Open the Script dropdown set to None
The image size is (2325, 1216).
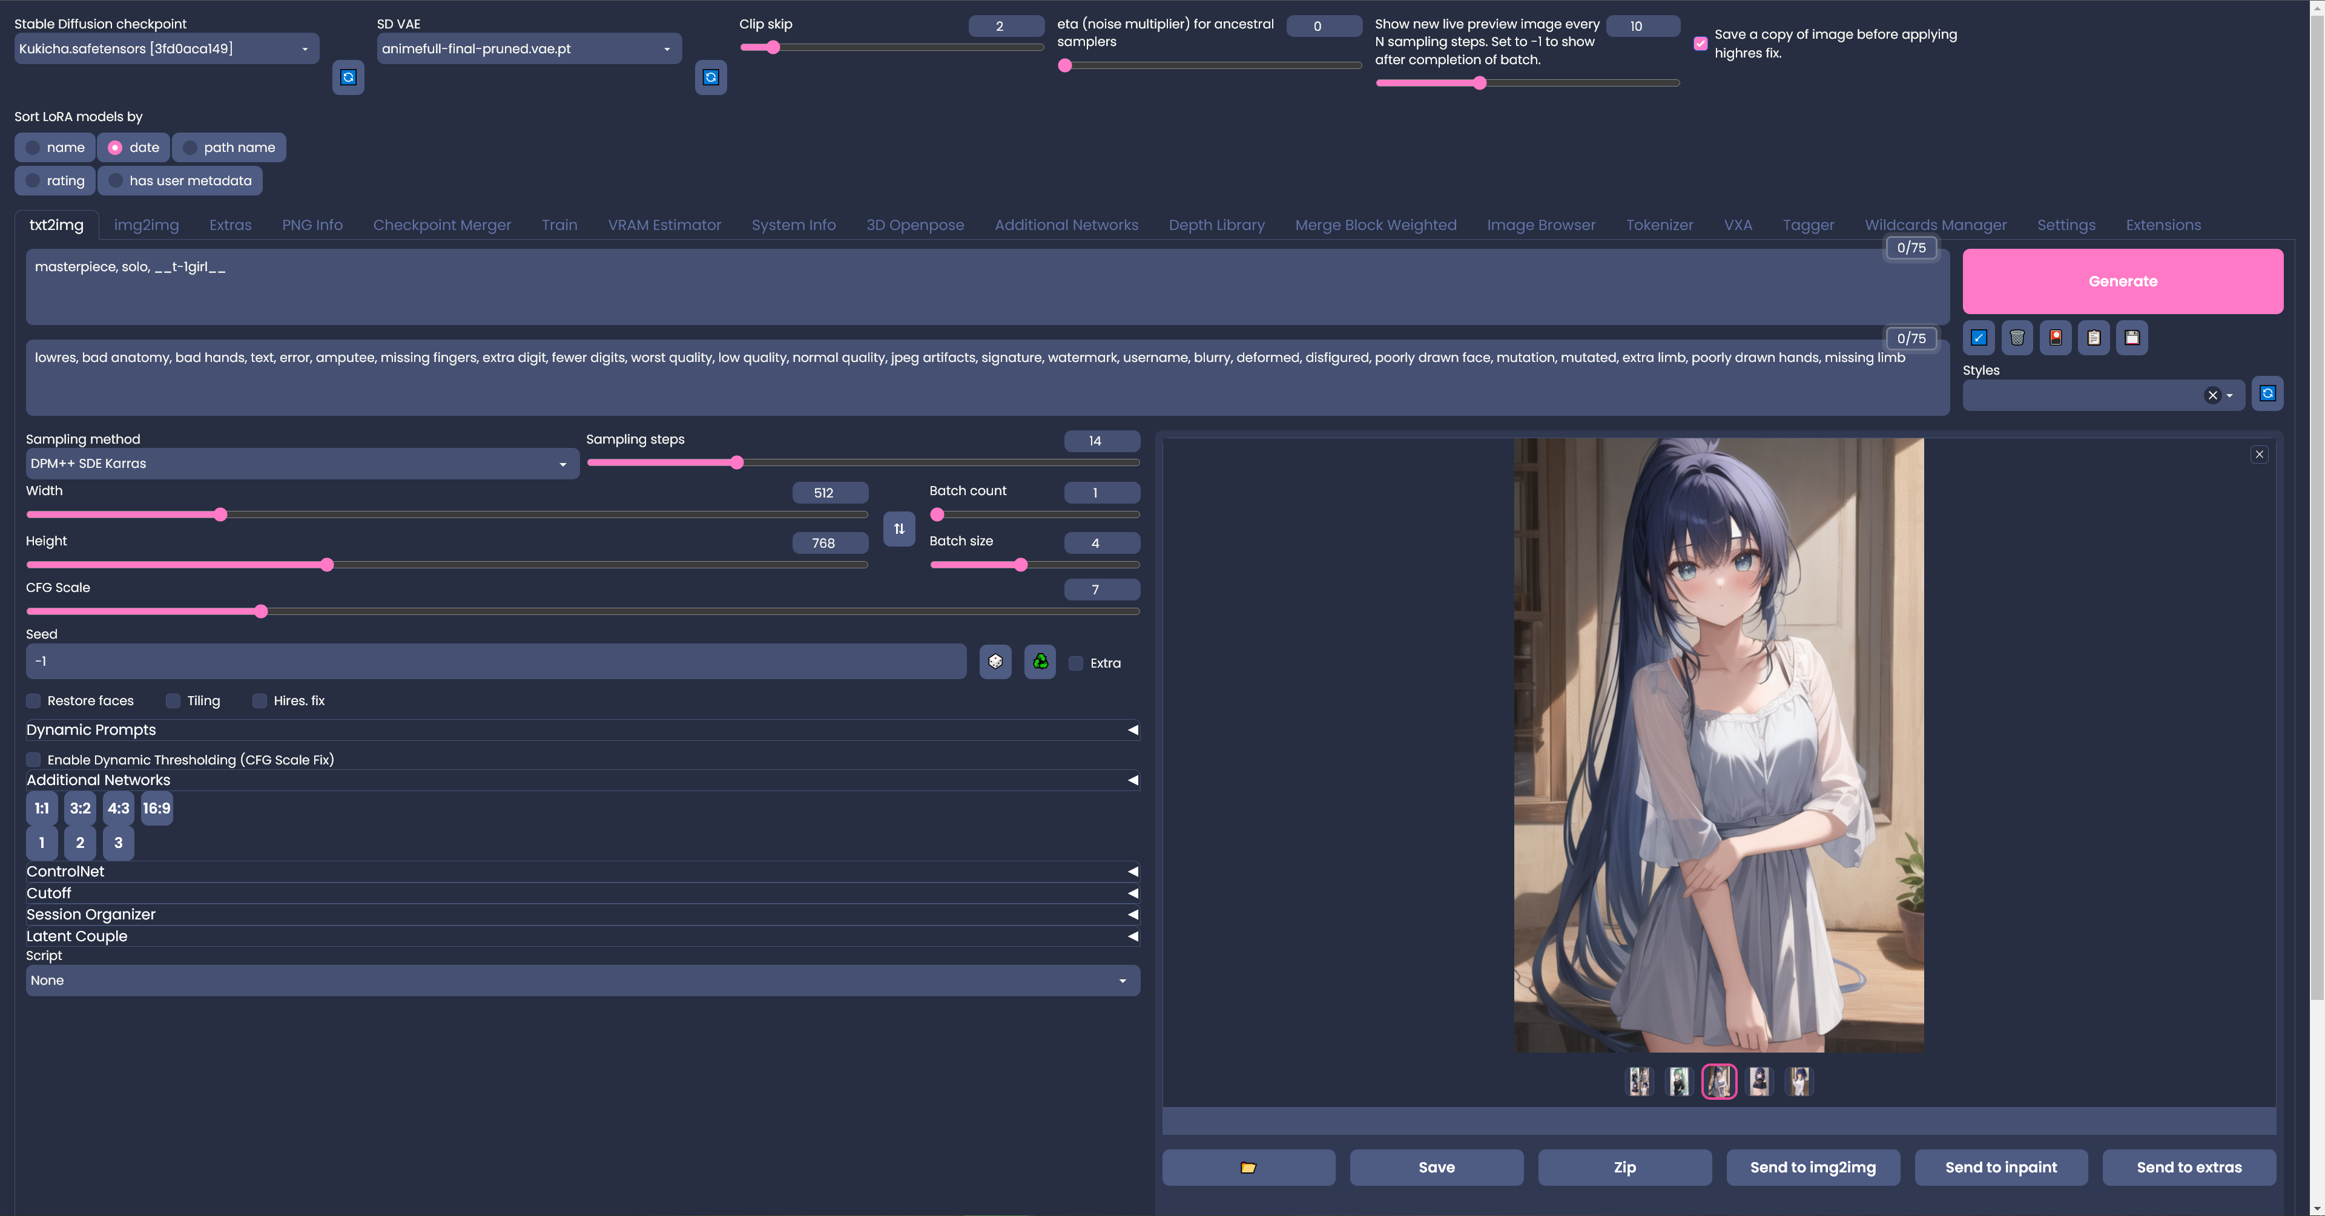582,980
